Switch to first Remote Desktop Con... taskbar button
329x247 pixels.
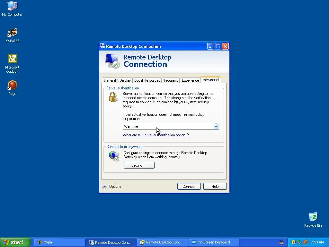[111, 242]
